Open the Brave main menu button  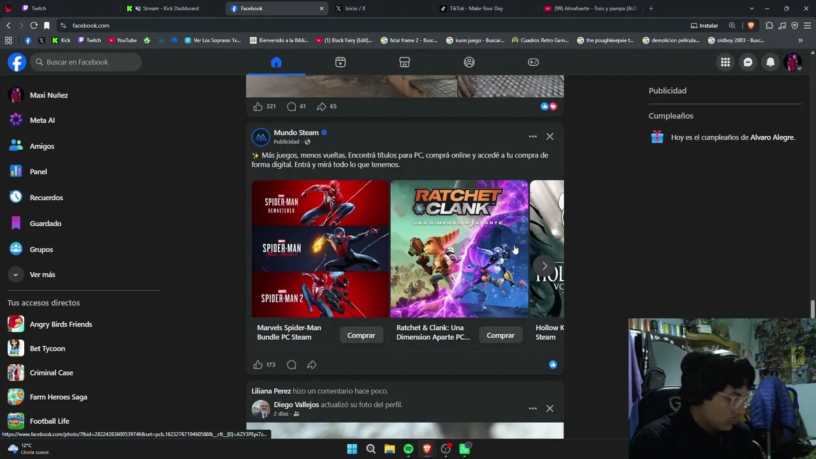[807, 25]
